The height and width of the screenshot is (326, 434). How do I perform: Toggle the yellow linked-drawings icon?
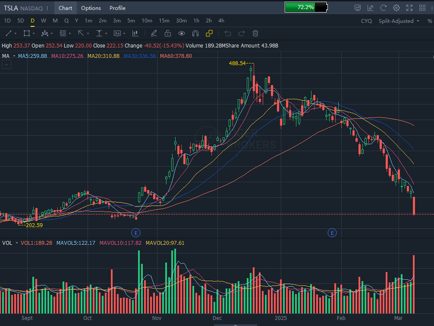pos(209,33)
